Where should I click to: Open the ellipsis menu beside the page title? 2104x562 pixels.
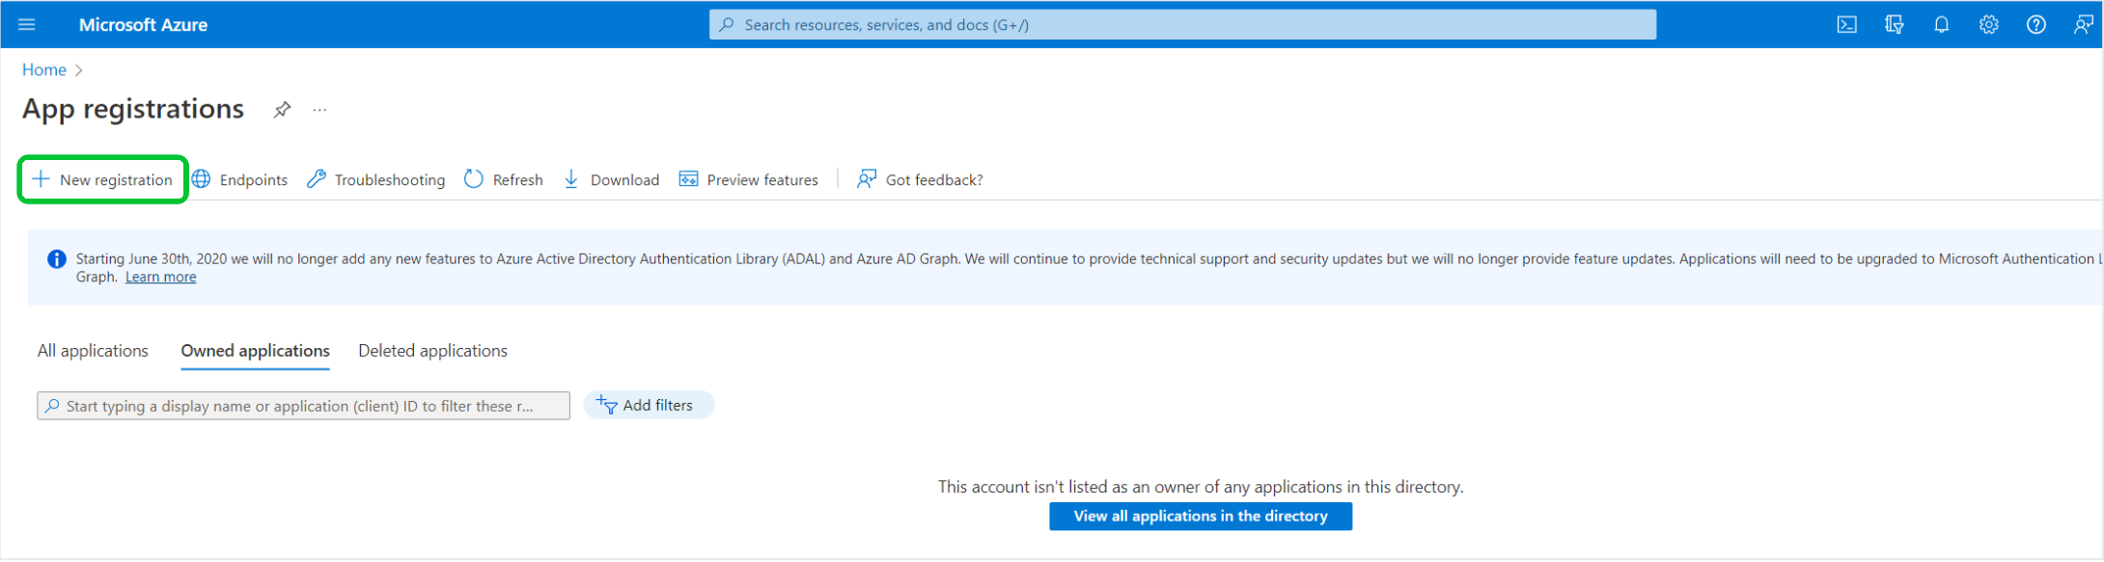tap(319, 110)
